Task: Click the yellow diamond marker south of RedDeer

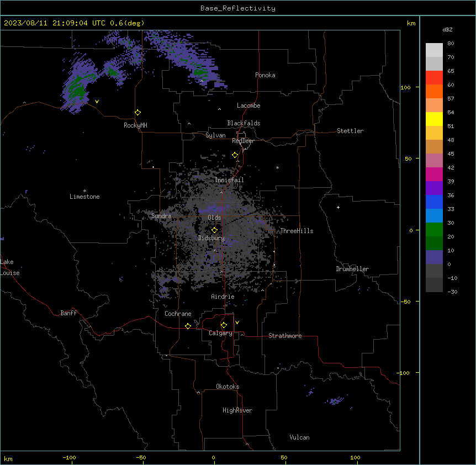Action: point(235,155)
